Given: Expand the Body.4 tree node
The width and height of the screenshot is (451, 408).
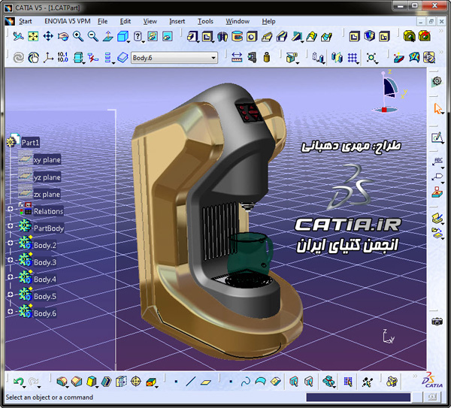Looking at the screenshot, I should click(x=11, y=277).
